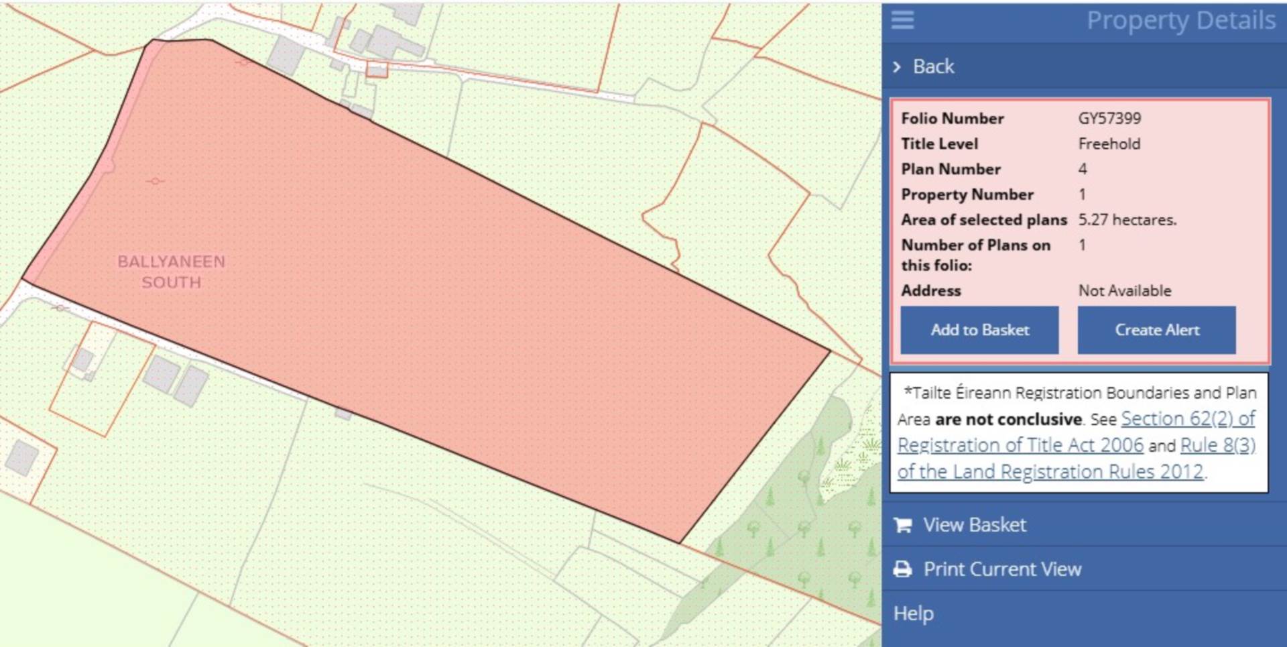The width and height of the screenshot is (1287, 647).
Task: Open the Help section
Action: pos(914,613)
